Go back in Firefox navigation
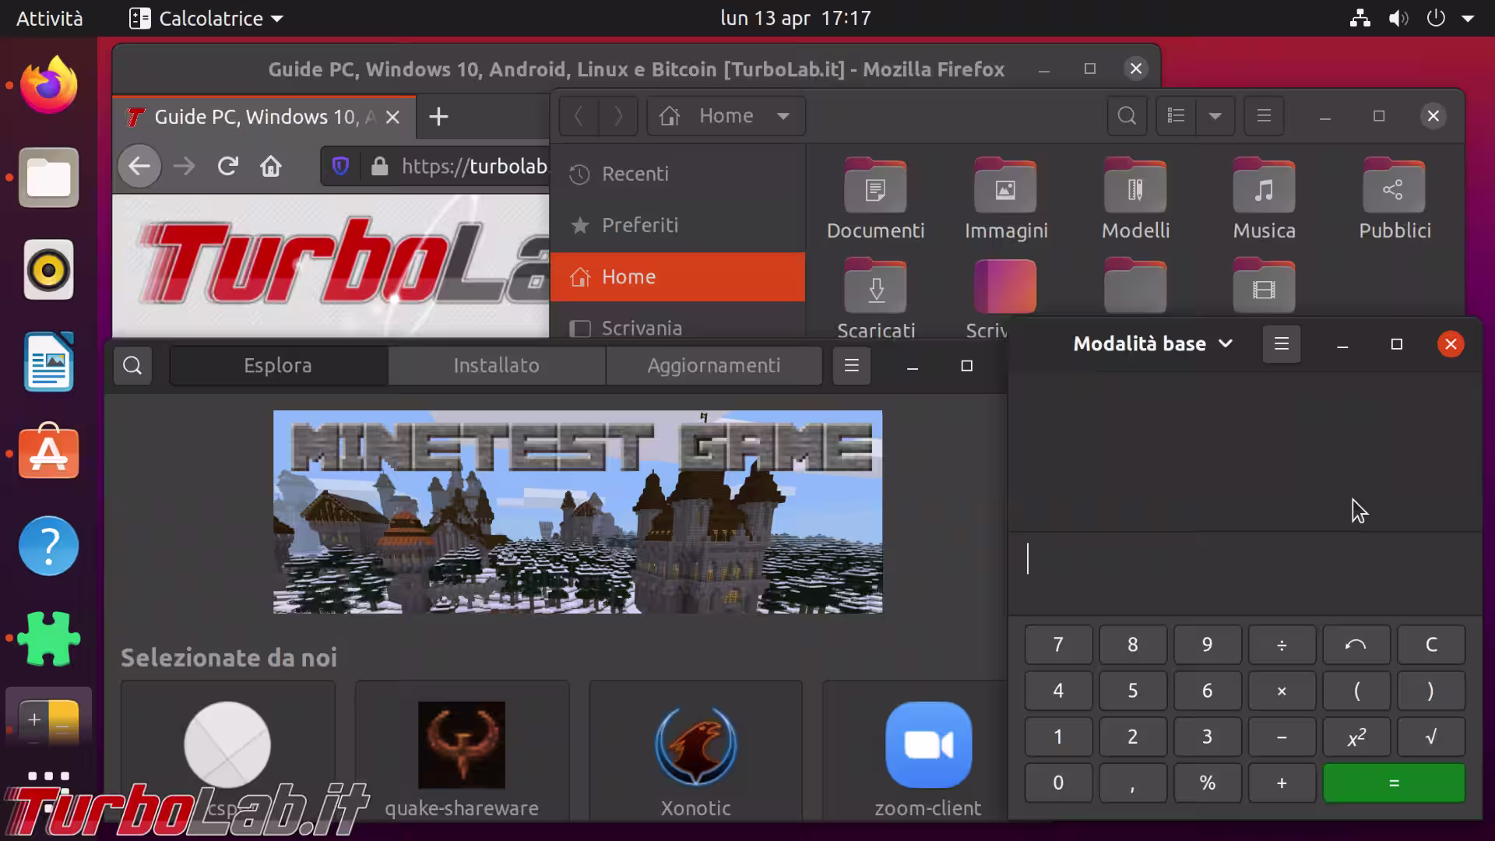The image size is (1495, 841). pos(139,166)
